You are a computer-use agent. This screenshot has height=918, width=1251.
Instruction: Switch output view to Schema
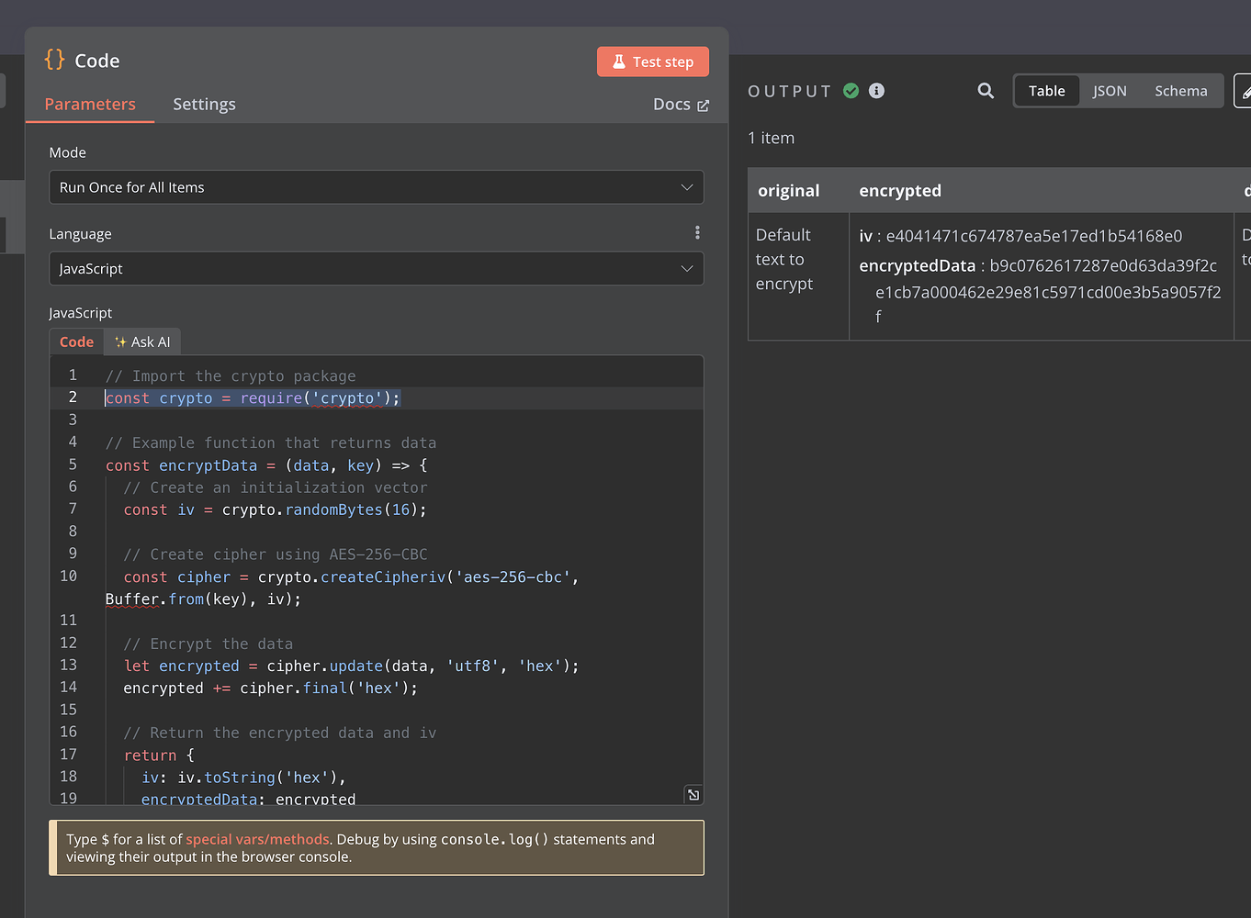click(x=1180, y=90)
